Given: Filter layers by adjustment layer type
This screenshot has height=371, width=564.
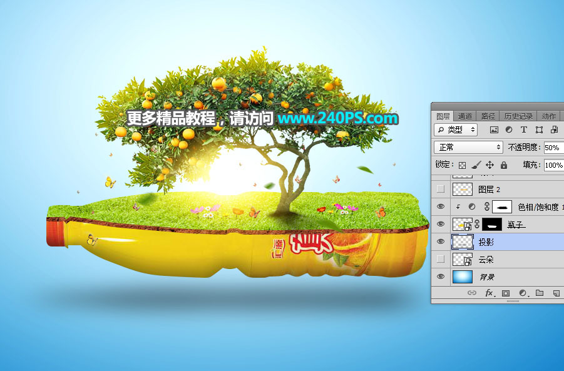Looking at the screenshot, I should [x=509, y=130].
